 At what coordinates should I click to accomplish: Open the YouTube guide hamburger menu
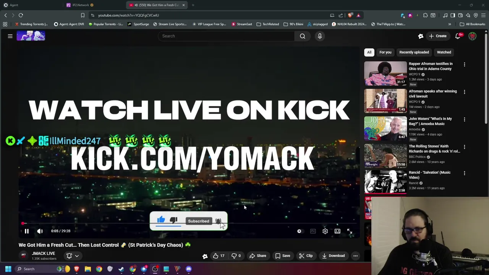tap(10, 36)
